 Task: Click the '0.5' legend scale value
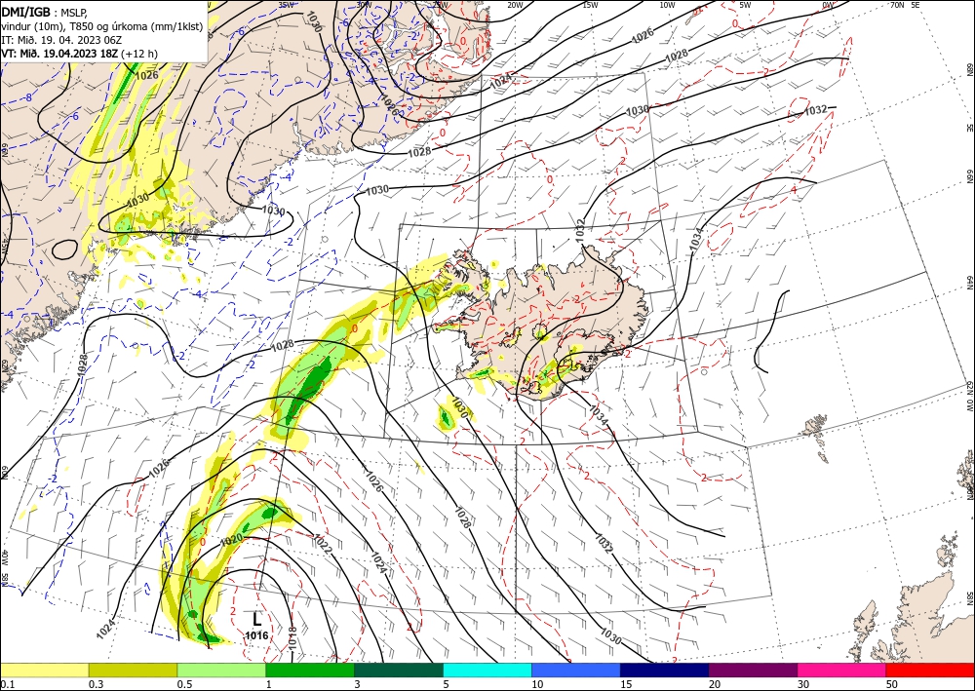tap(184, 684)
